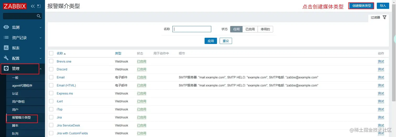The height and width of the screenshot is (137, 396).
Task: Open iLert media type link
Action: (x=60, y=101)
